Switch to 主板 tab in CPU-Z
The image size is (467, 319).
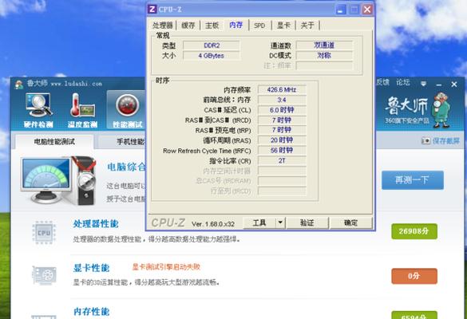(x=212, y=26)
